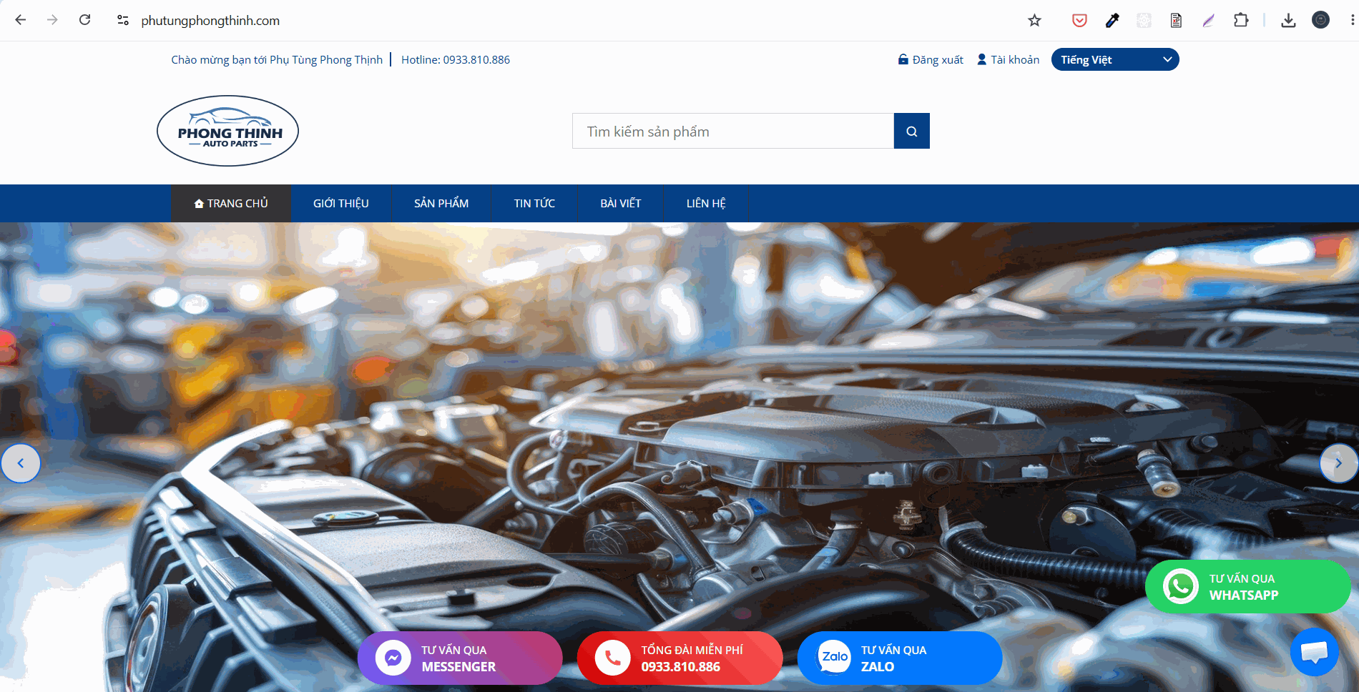Reload the page with the refresh icon

[84, 20]
